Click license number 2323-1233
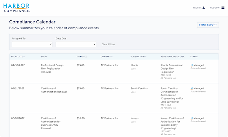The height and width of the screenshot is (137, 228). (166, 75)
